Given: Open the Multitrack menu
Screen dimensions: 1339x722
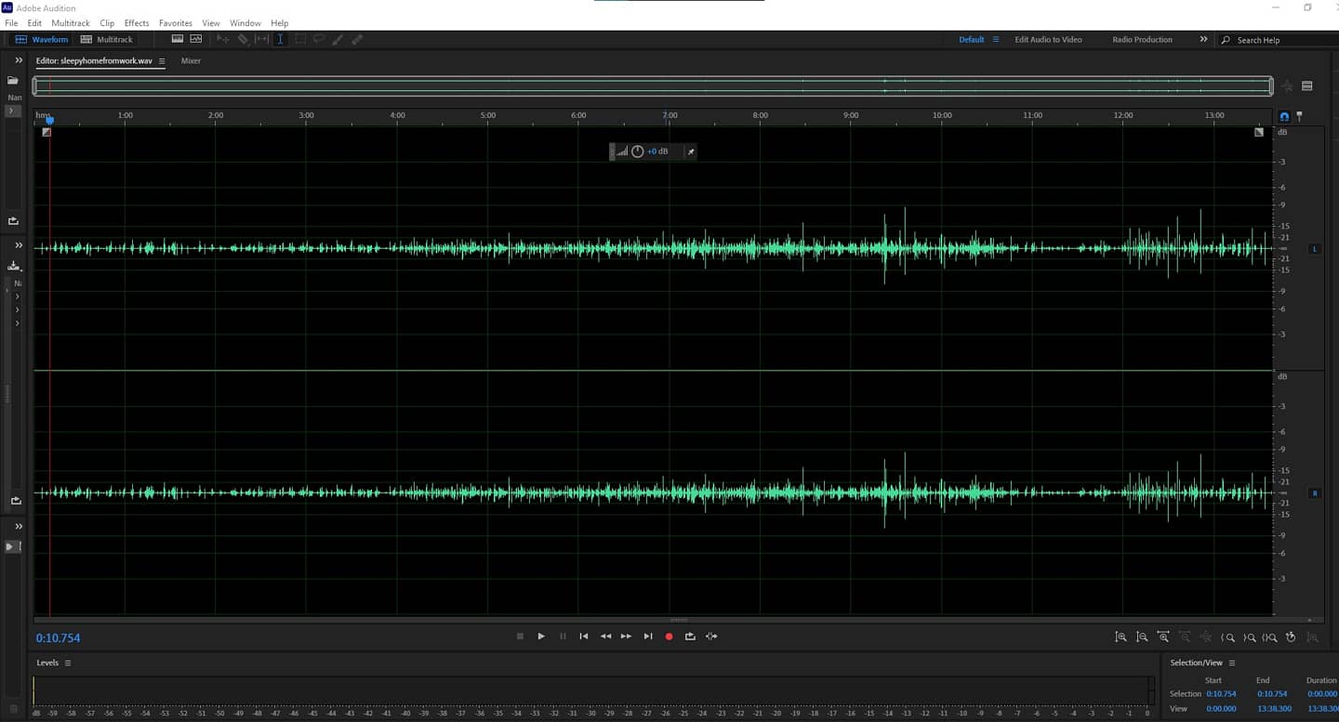Looking at the screenshot, I should click(71, 23).
